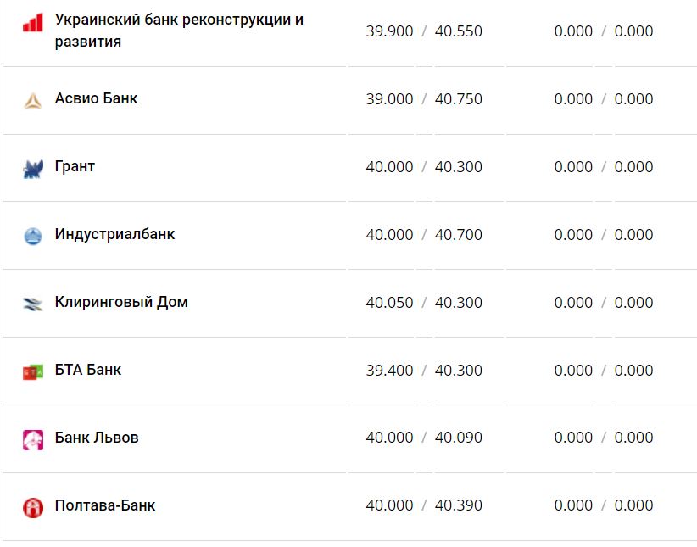Click the 39.400 rate for БТА Банк
The width and height of the screenshot is (697, 547).
[x=389, y=370]
